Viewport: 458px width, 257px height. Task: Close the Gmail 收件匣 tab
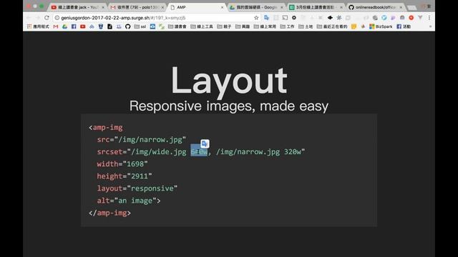point(162,7)
